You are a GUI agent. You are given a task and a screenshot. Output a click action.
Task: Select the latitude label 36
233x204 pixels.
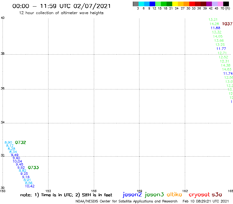point(3,89)
